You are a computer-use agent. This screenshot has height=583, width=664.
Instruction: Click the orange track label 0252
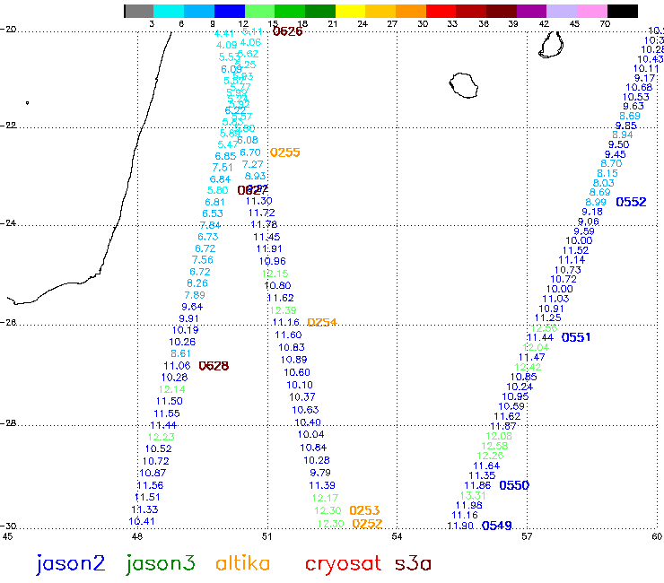tap(367, 524)
